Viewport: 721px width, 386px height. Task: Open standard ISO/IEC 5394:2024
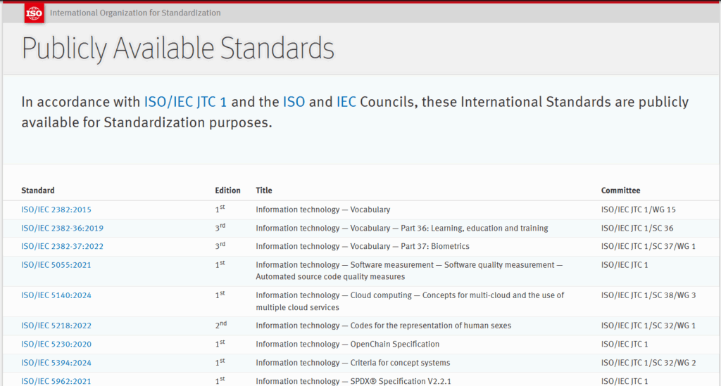(56, 363)
